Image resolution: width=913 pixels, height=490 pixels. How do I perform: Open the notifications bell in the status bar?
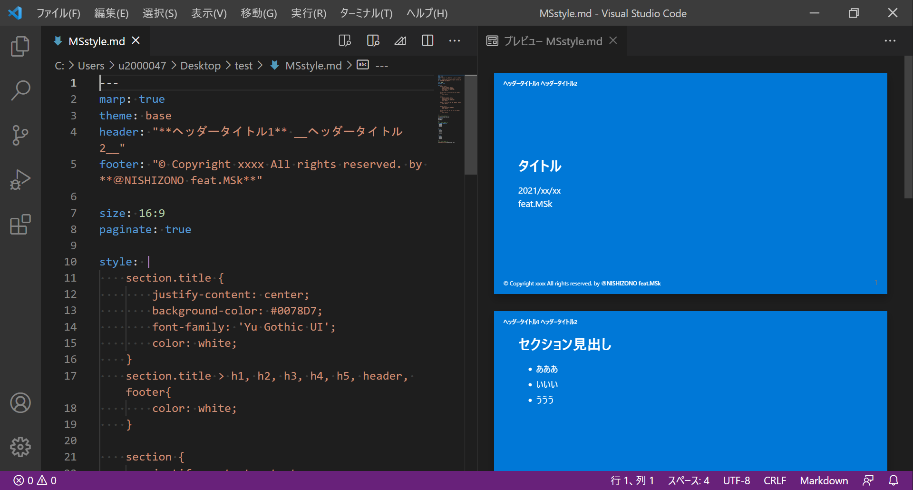[894, 480]
